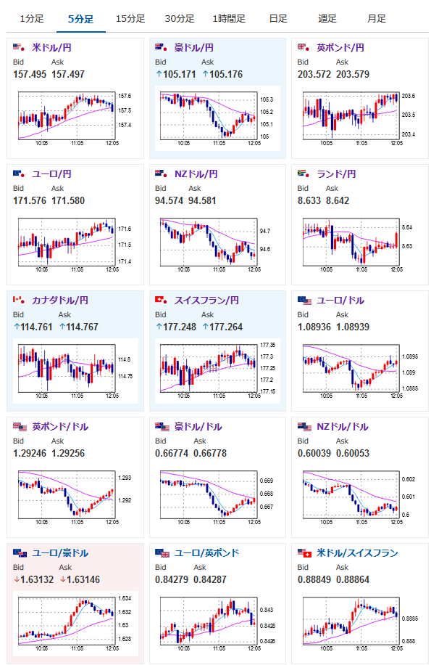Select the 月足 monthly tab
The width and height of the screenshot is (431, 665).
click(377, 19)
